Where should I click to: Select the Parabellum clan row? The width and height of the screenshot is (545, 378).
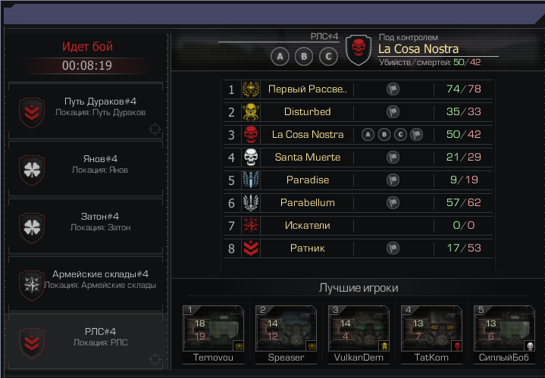358,202
